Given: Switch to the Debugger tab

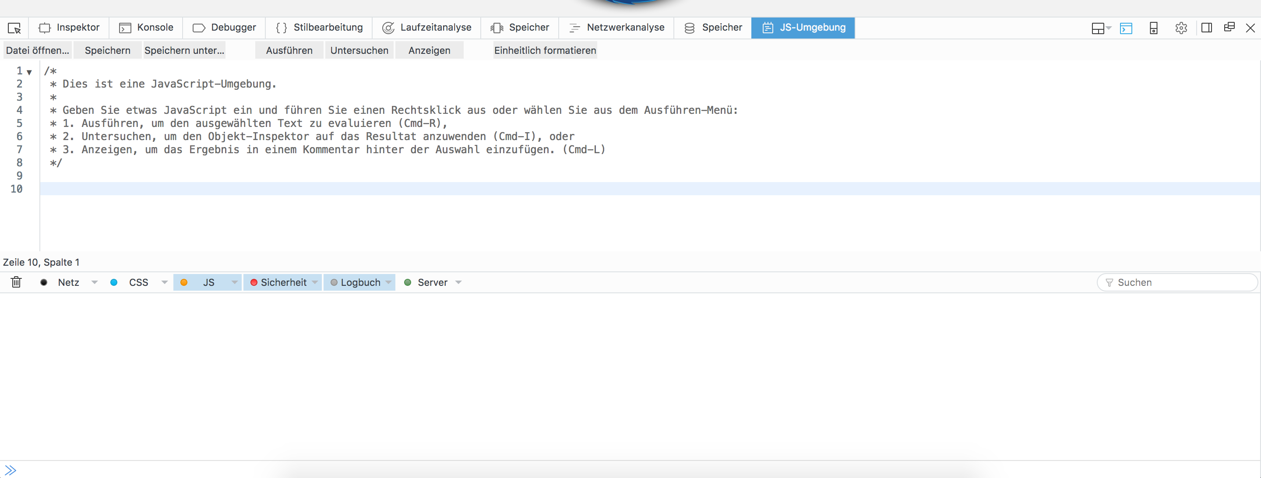Looking at the screenshot, I should 224,28.
